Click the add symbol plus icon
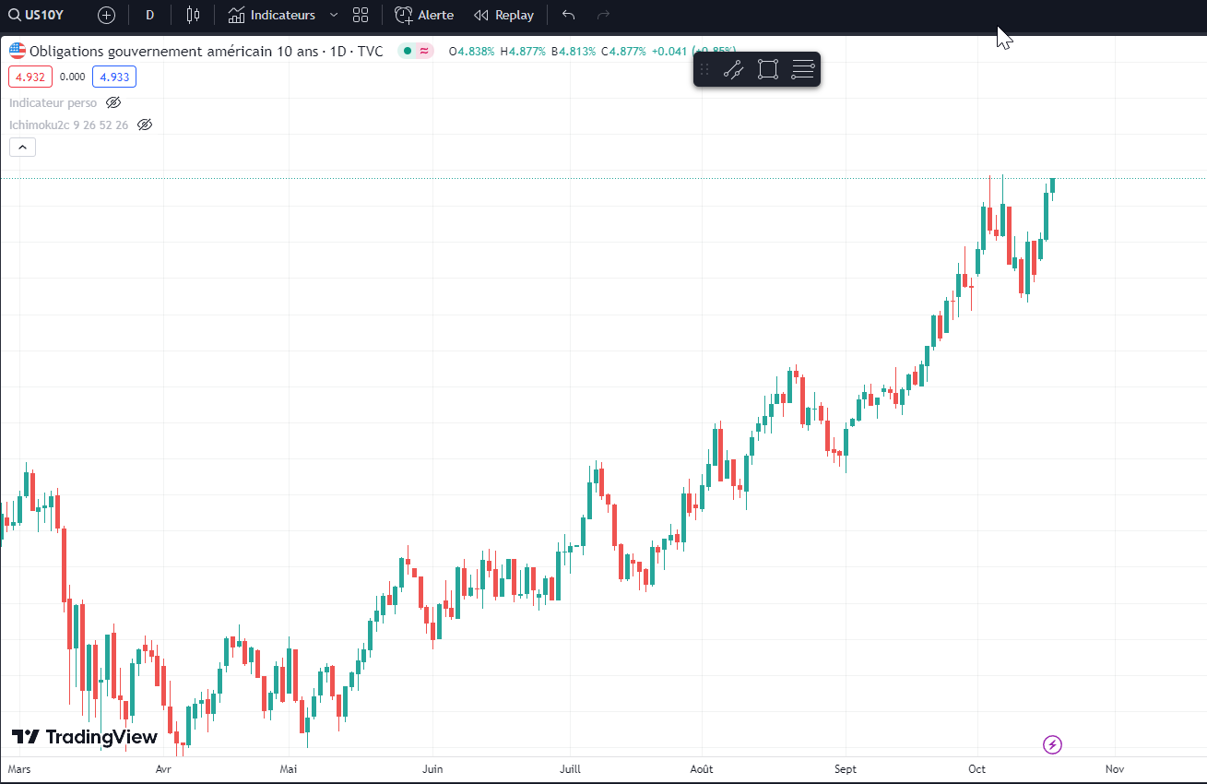Image resolution: width=1207 pixels, height=784 pixels. (107, 15)
